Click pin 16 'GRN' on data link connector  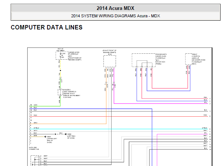(36, 105)
